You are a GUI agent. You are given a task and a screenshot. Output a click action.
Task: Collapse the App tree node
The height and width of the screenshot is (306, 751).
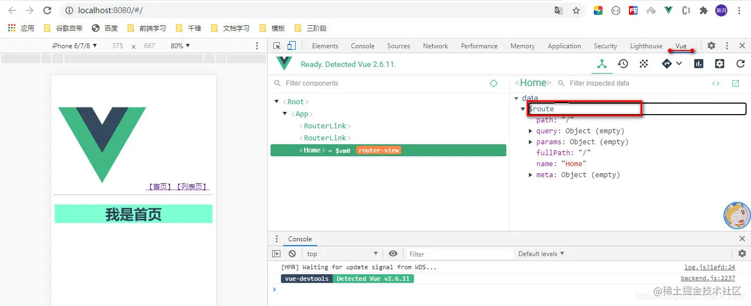[x=285, y=114]
